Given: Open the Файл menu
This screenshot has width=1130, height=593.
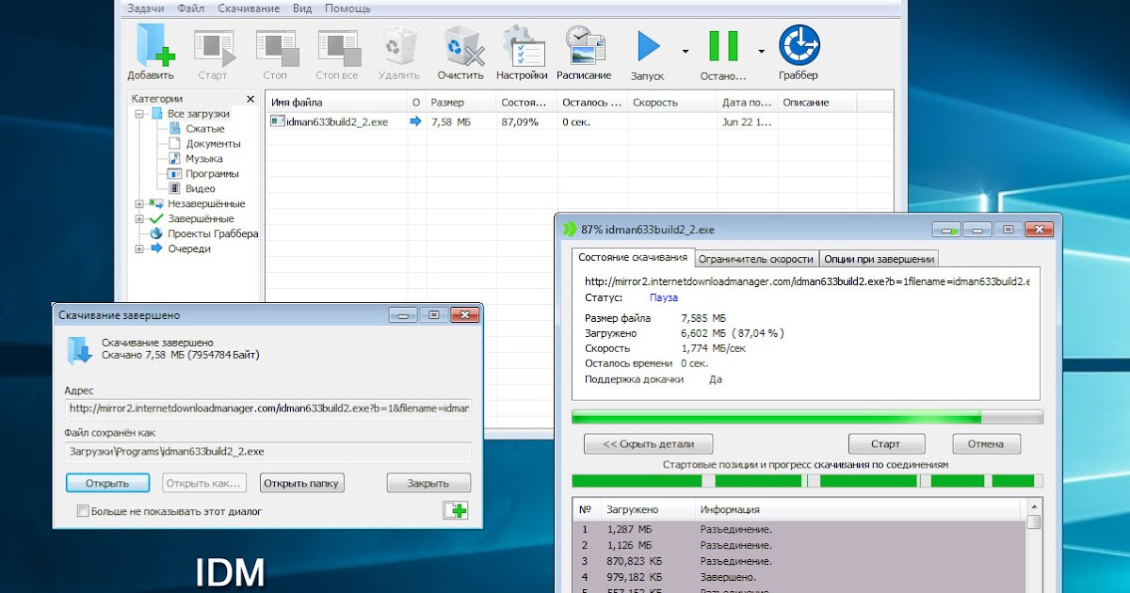Looking at the screenshot, I should [x=190, y=8].
